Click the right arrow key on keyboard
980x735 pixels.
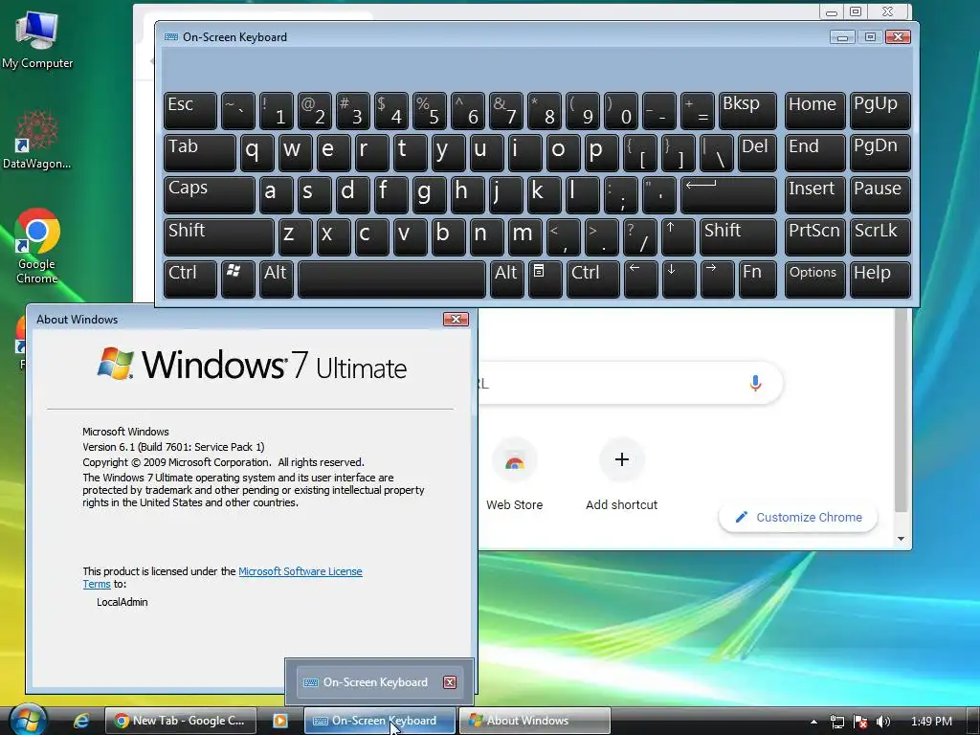coord(718,278)
